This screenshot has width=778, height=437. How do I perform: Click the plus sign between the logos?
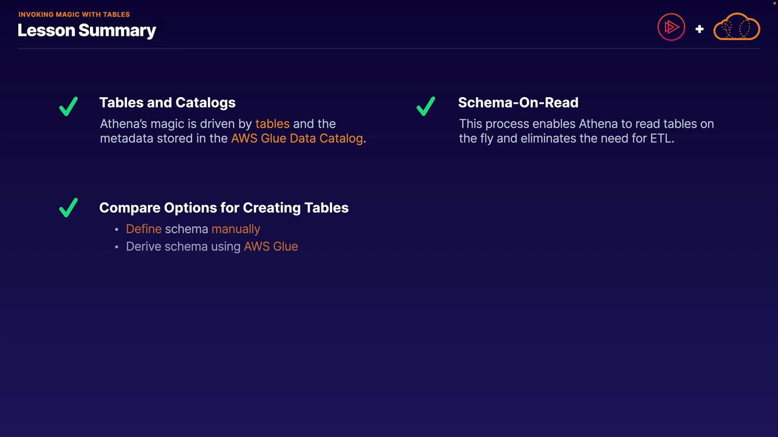click(700, 29)
